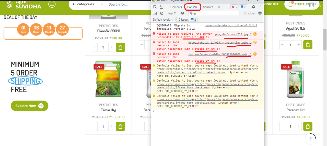Open the punjab-farmer-759.jpg:1 link
Viewport: 327px width, 146px height.
pyautogui.click(x=233, y=34)
